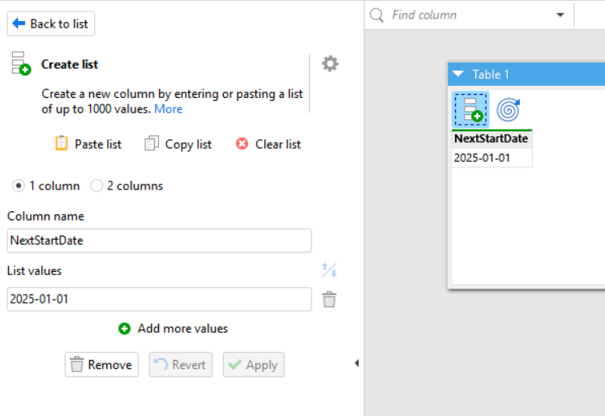Click the Column name text field
The image size is (605, 416).
click(x=159, y=240)
